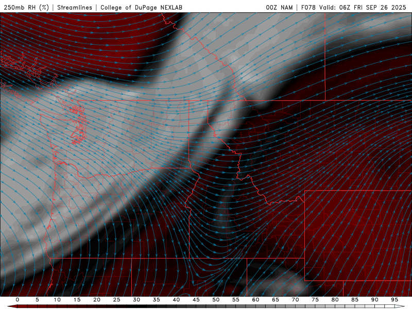Click the colorbar tick label "75"
Screen dimensions: 412x309
pyautogui.click(x=315, y=300)
